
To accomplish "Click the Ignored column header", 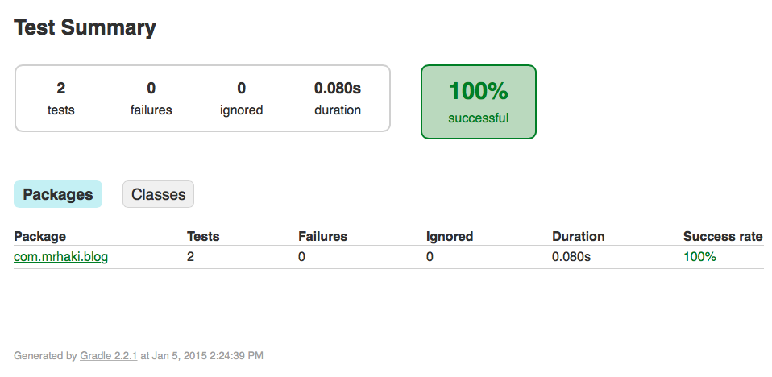I will pos(450,236).
